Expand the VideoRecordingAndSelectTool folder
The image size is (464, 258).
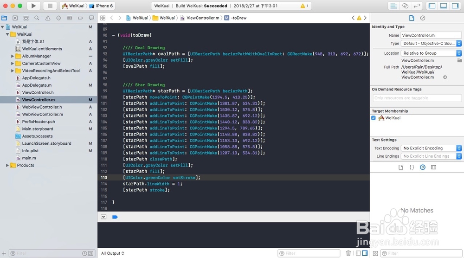(13, 71)
